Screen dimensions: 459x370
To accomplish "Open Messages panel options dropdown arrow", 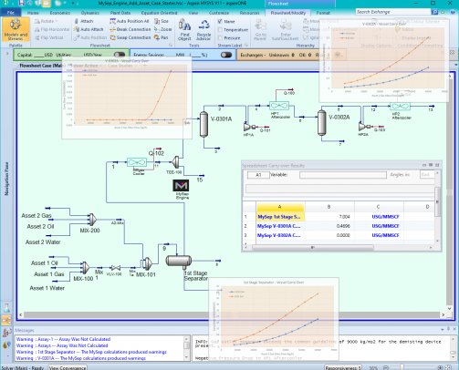I will [x=443, y=330].
